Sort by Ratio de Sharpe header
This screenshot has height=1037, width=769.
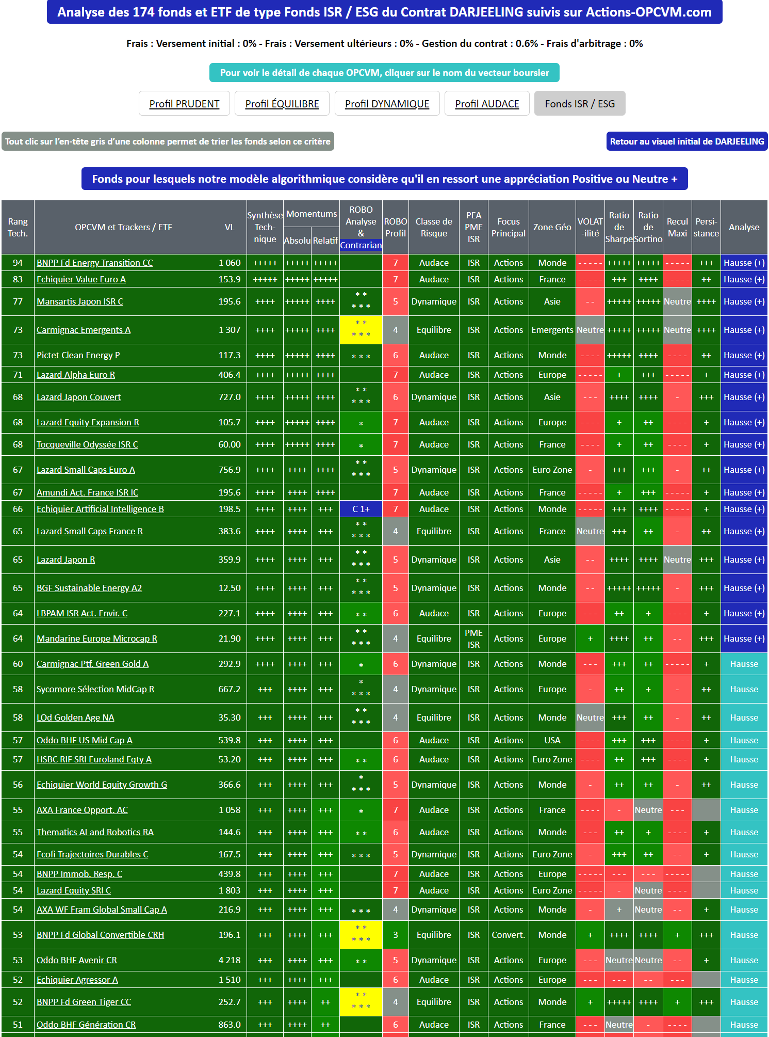[x=619, y=227]
